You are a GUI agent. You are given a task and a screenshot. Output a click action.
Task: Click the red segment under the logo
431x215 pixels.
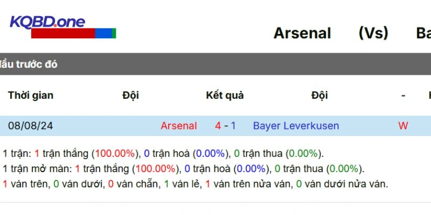coord(62,33)
